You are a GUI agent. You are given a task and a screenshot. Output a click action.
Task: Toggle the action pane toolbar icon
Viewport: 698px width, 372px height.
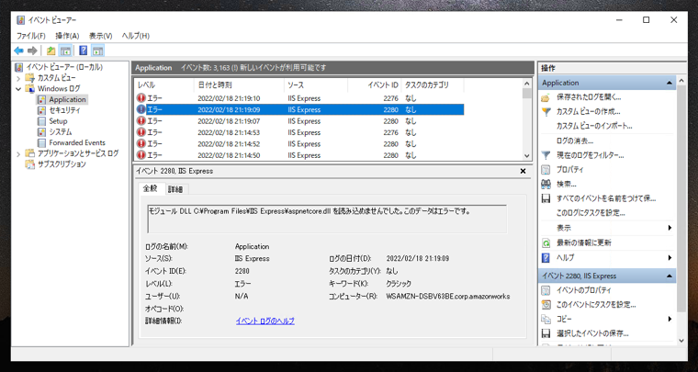98,51
